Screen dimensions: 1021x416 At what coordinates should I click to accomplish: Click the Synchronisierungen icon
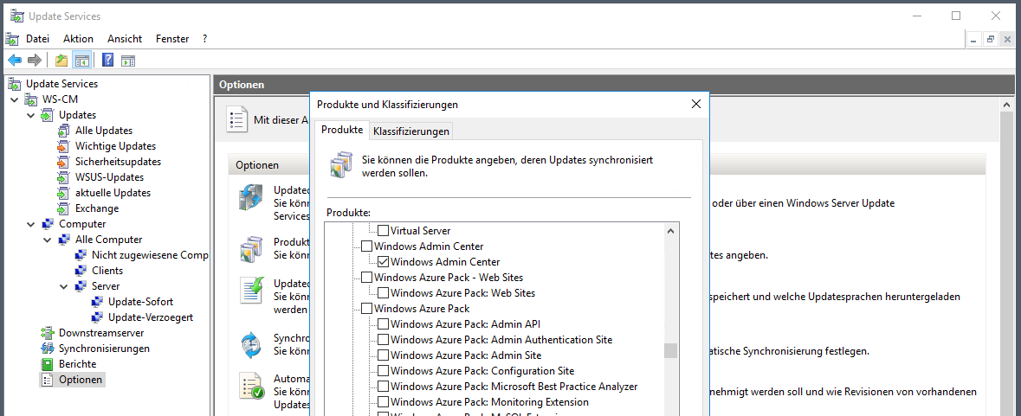pos(47,349)
